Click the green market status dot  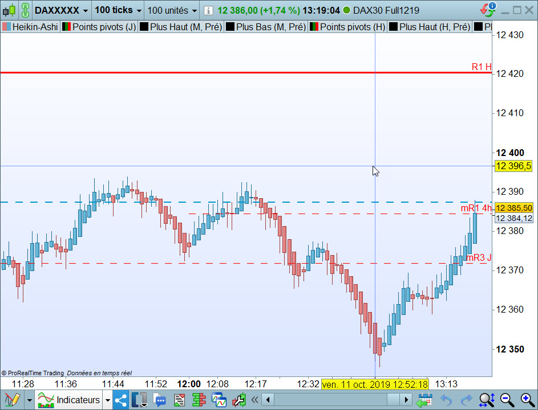[346, 10]
